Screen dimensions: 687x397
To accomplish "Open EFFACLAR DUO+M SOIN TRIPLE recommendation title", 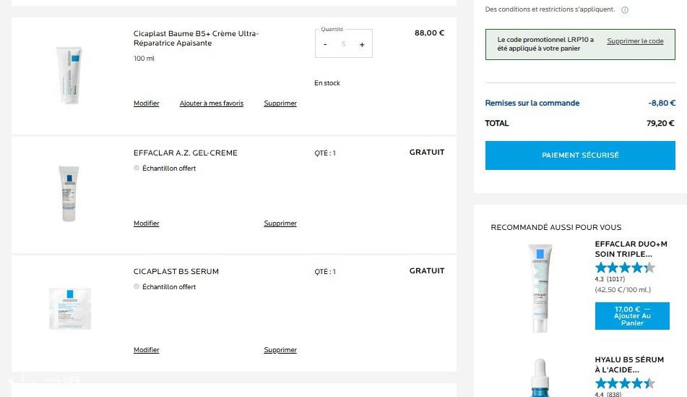I will coord(631,249).
